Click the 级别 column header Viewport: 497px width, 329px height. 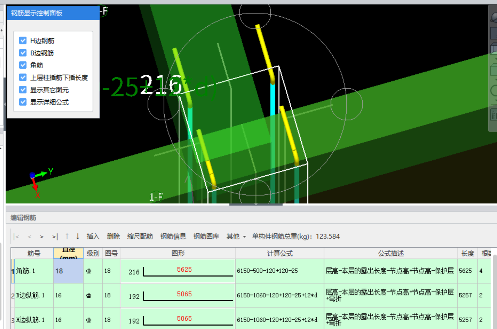click(x=93, y=253)
